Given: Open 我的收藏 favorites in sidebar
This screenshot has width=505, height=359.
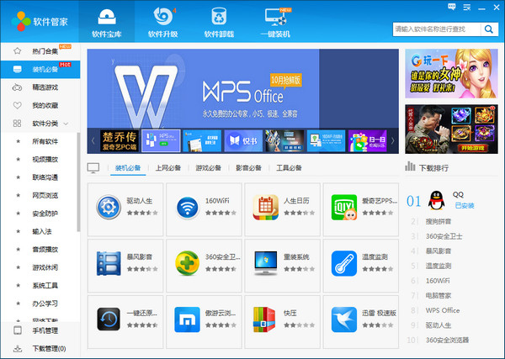Looking at the screenshot, I should 40,105.
